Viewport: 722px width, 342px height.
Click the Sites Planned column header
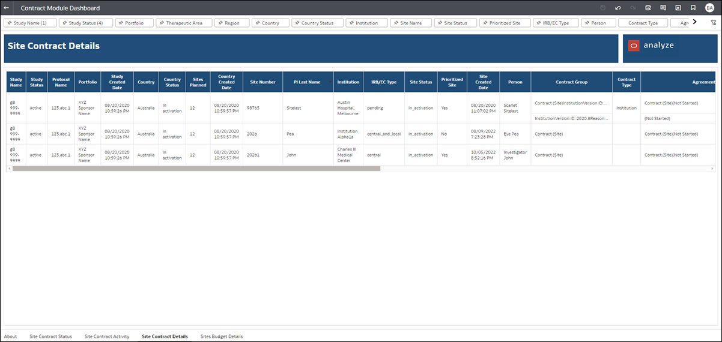click(198, 82)
